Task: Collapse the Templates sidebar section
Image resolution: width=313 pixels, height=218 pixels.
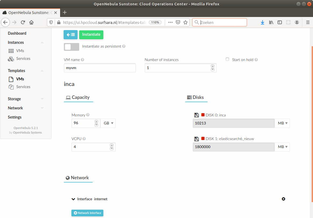Action: [x=42, y=71]
